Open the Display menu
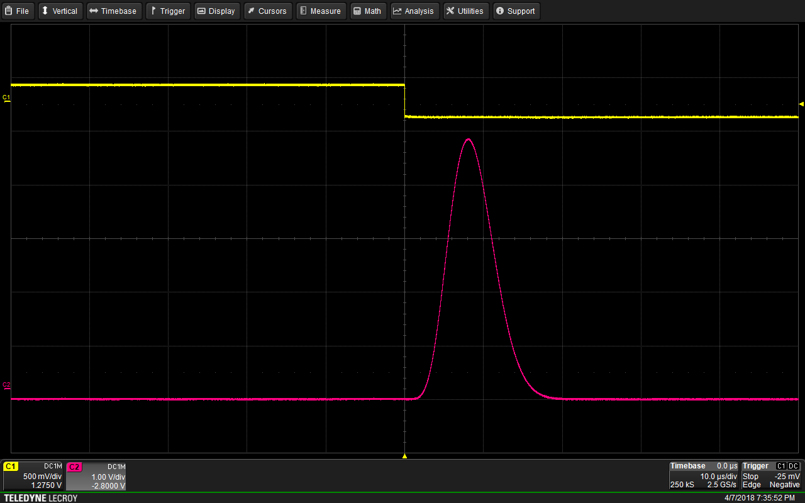This screenshot has height=503, width=805. click(x=216, y=11)
